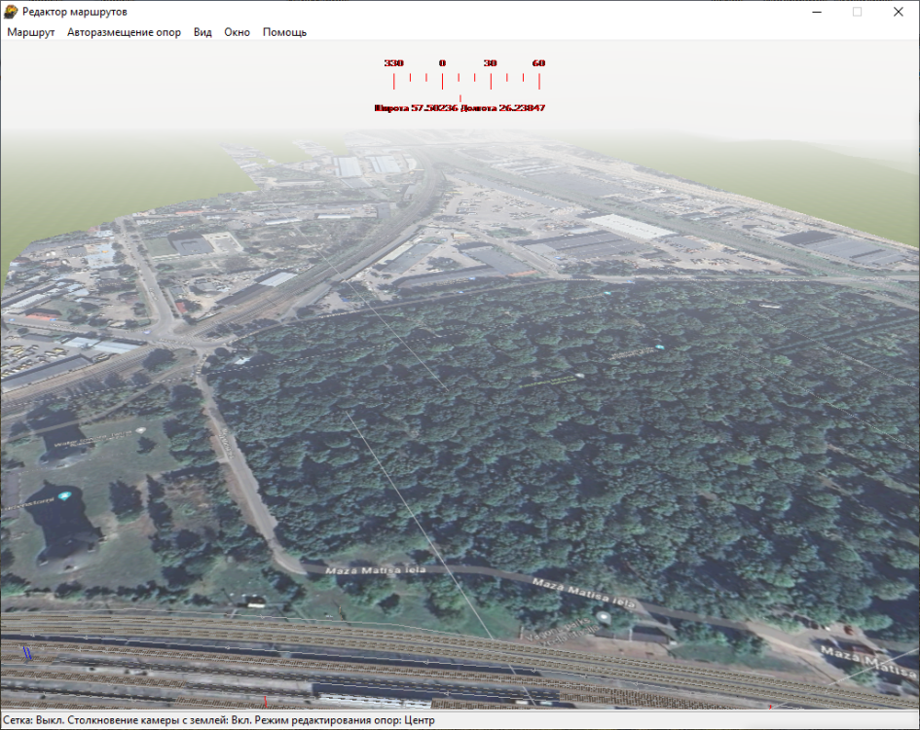Viewport: 920px width, 730px height.
Task: Click the Редактор маршрутов app icon in title bar
Action: pyautogui.click(x=11, y=11)
